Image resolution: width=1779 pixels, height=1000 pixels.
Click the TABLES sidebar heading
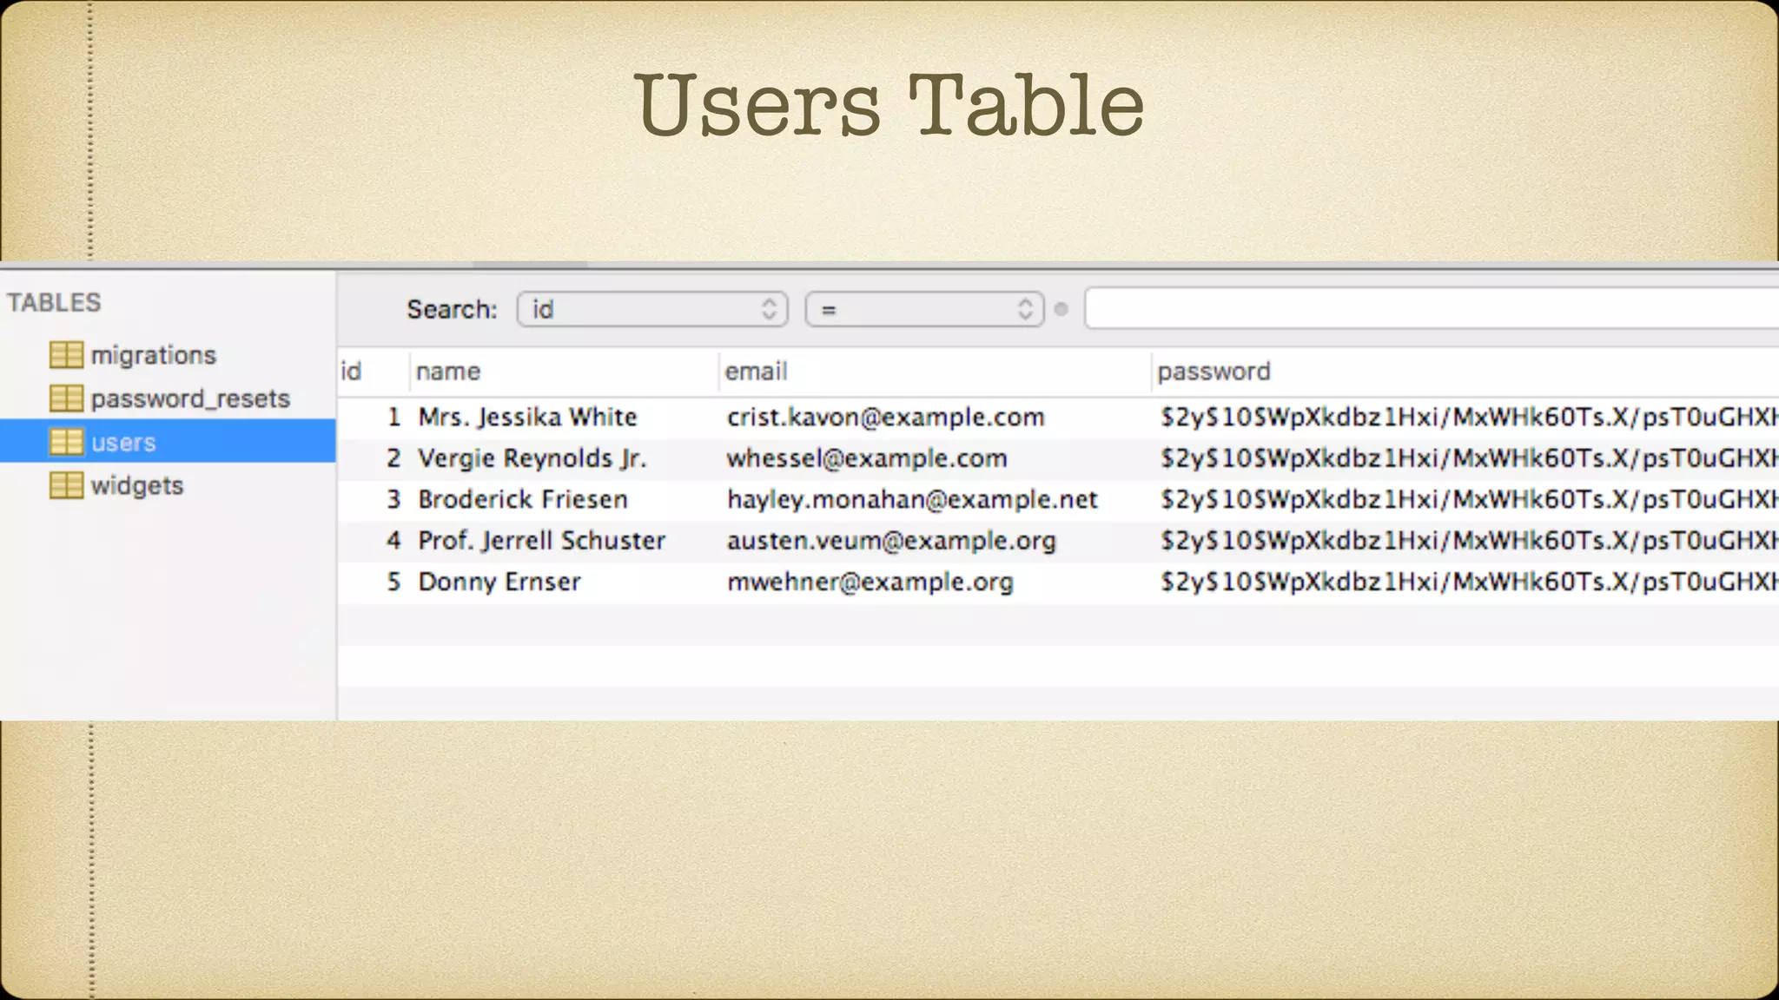pos(54,302)
